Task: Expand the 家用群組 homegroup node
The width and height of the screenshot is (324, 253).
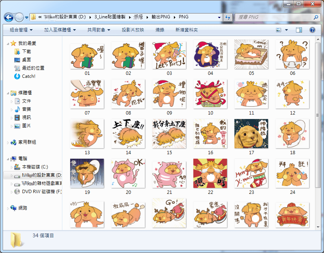Action: [8, 143]
